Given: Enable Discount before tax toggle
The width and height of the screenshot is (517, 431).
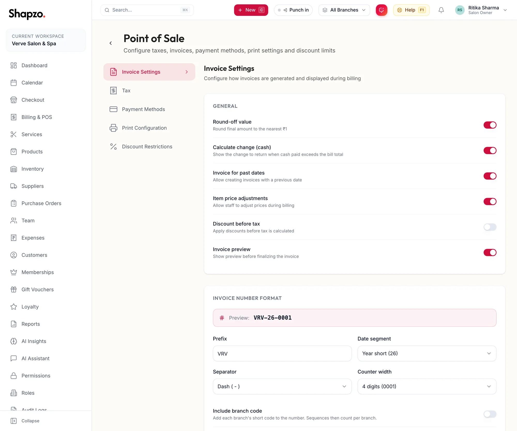Looking at the screenshot, I should pos(490,227).
